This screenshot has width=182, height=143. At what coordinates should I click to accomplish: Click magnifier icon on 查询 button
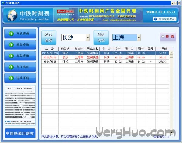[x=163, y=37]
